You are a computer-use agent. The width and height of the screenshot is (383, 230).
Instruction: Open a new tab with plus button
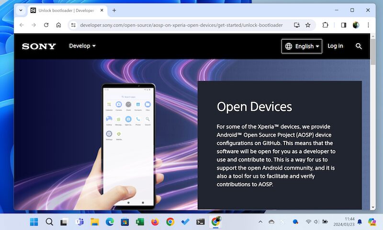pyautogui.click(x=114, y=10)
